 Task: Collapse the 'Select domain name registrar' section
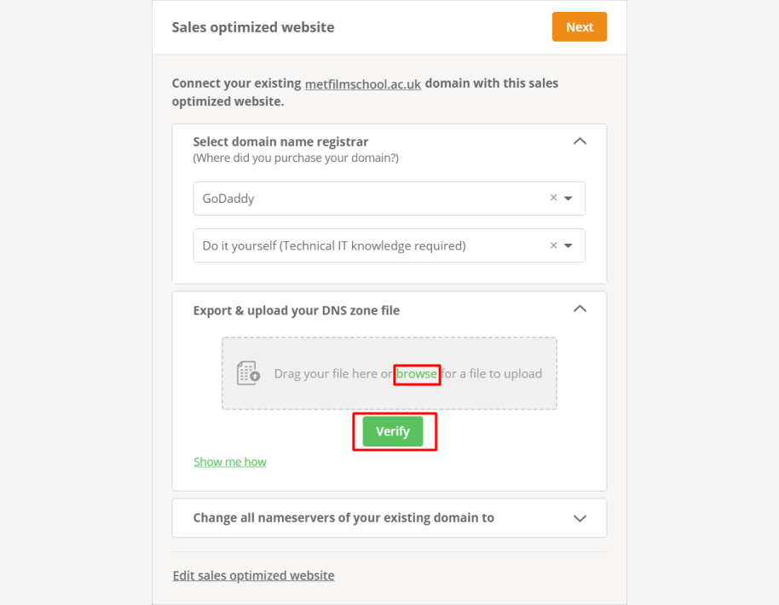click(x=580, y=141)
